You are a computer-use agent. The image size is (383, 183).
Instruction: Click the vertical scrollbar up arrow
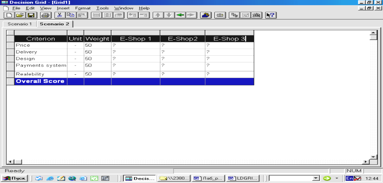point(373,32)
